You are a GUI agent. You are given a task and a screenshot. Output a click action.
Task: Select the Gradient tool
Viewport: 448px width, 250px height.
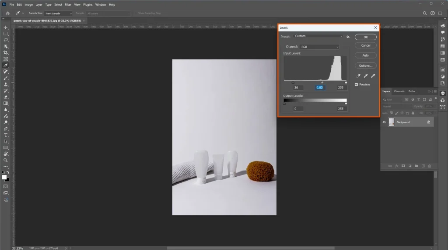click(x=5, y=103)
